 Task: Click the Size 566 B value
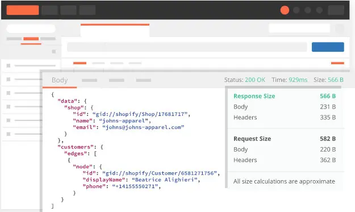[336, 80]
